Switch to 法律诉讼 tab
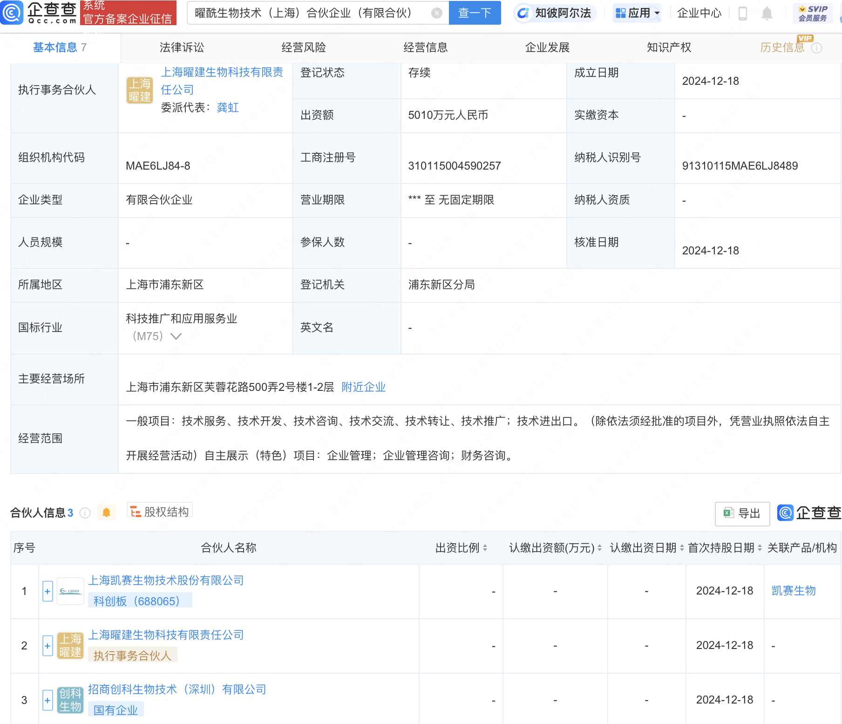Screen dimensions: 842x724 (182, 48)
